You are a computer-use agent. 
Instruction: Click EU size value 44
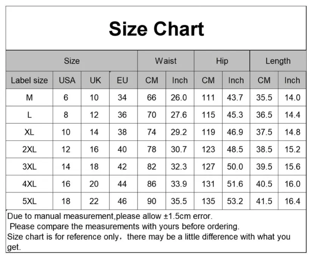122,184
